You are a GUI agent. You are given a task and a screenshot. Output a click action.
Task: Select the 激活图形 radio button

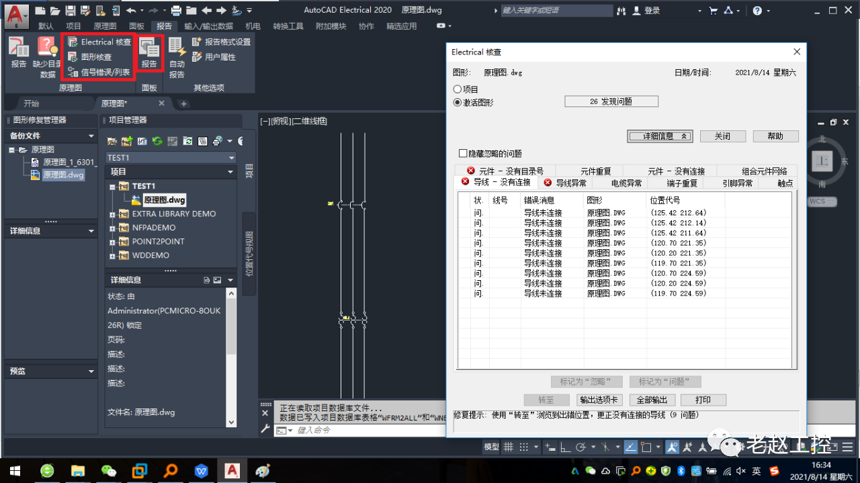[458, 103]
